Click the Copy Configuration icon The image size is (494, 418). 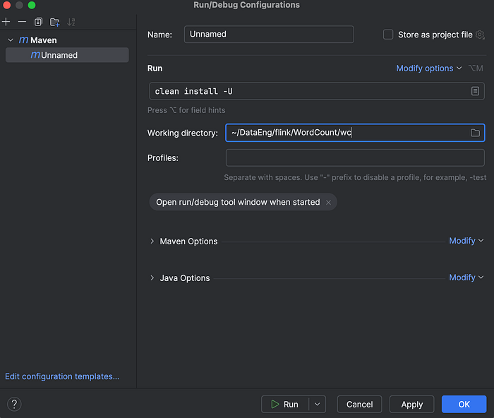[x=38, y=22]
